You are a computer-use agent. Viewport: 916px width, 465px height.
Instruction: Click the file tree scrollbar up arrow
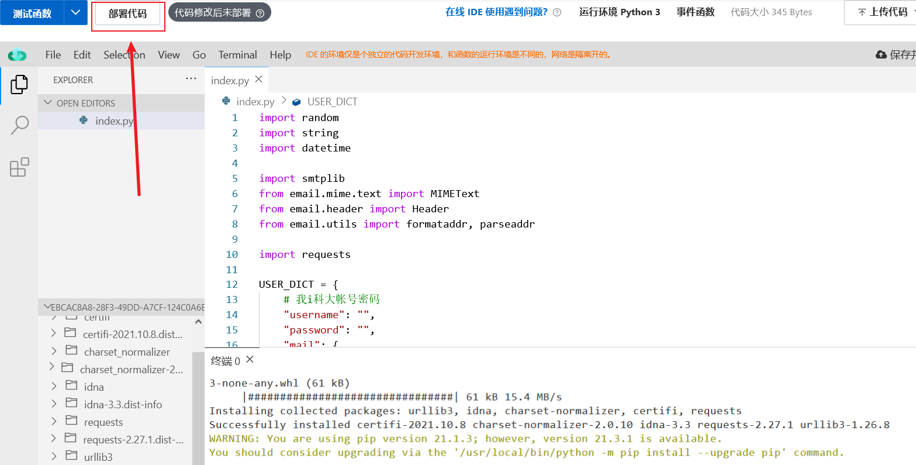pos(198,322)
